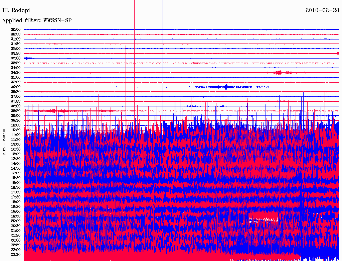Select the 01:00 time label

[x=16, y=39]
